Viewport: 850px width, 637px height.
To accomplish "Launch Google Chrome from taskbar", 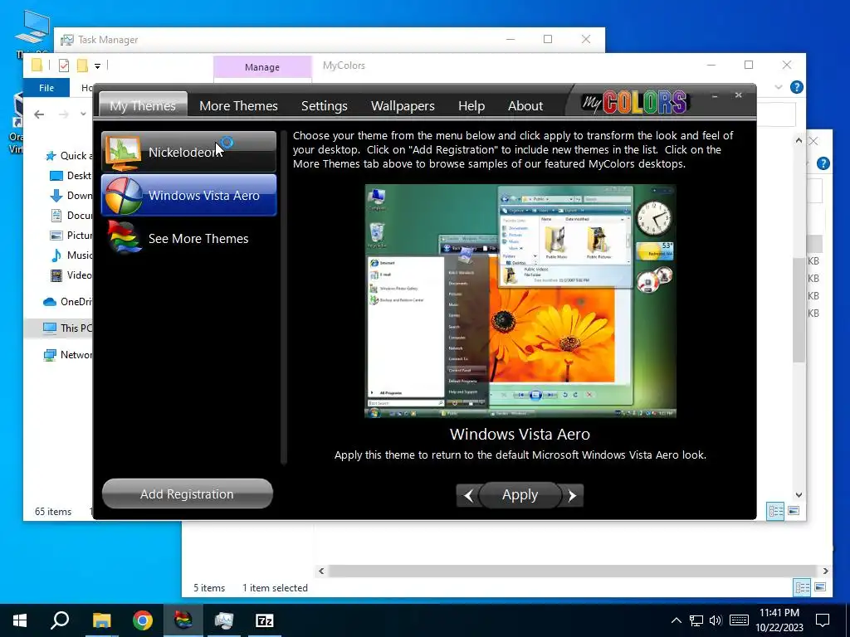I will tap(143, 620).
